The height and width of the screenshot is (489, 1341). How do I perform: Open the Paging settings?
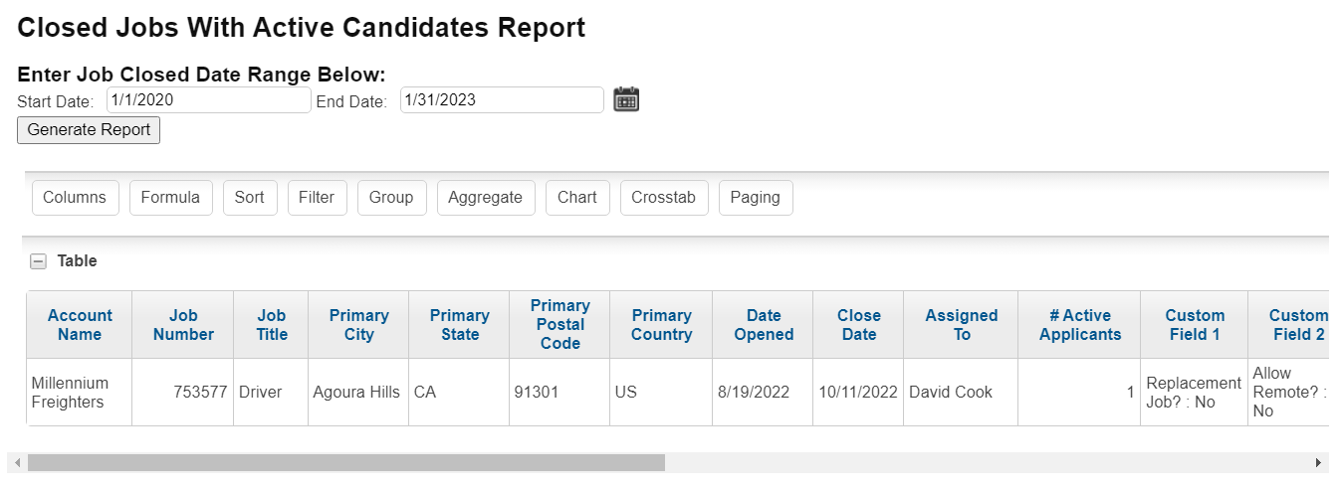pyautogui.click(x=756, y=198)
